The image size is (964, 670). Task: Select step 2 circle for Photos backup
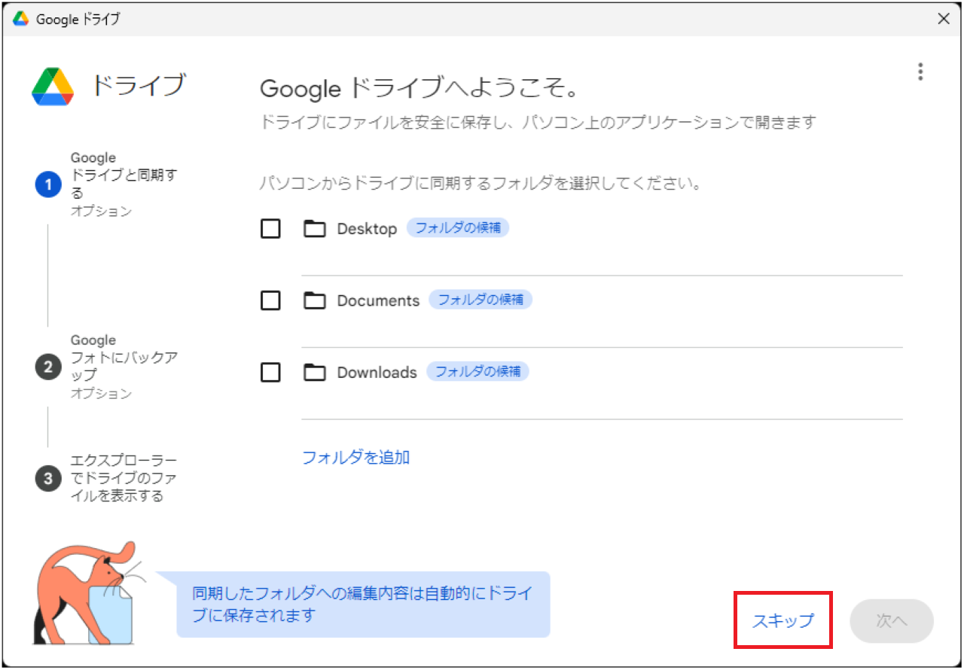(x=47, y=367)
